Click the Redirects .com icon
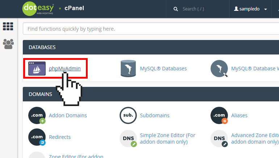The width and height of the screenshot is (279, 158). 37,137
